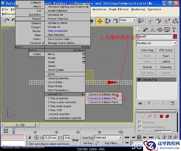Open the Modifier List dropdown

157,43
